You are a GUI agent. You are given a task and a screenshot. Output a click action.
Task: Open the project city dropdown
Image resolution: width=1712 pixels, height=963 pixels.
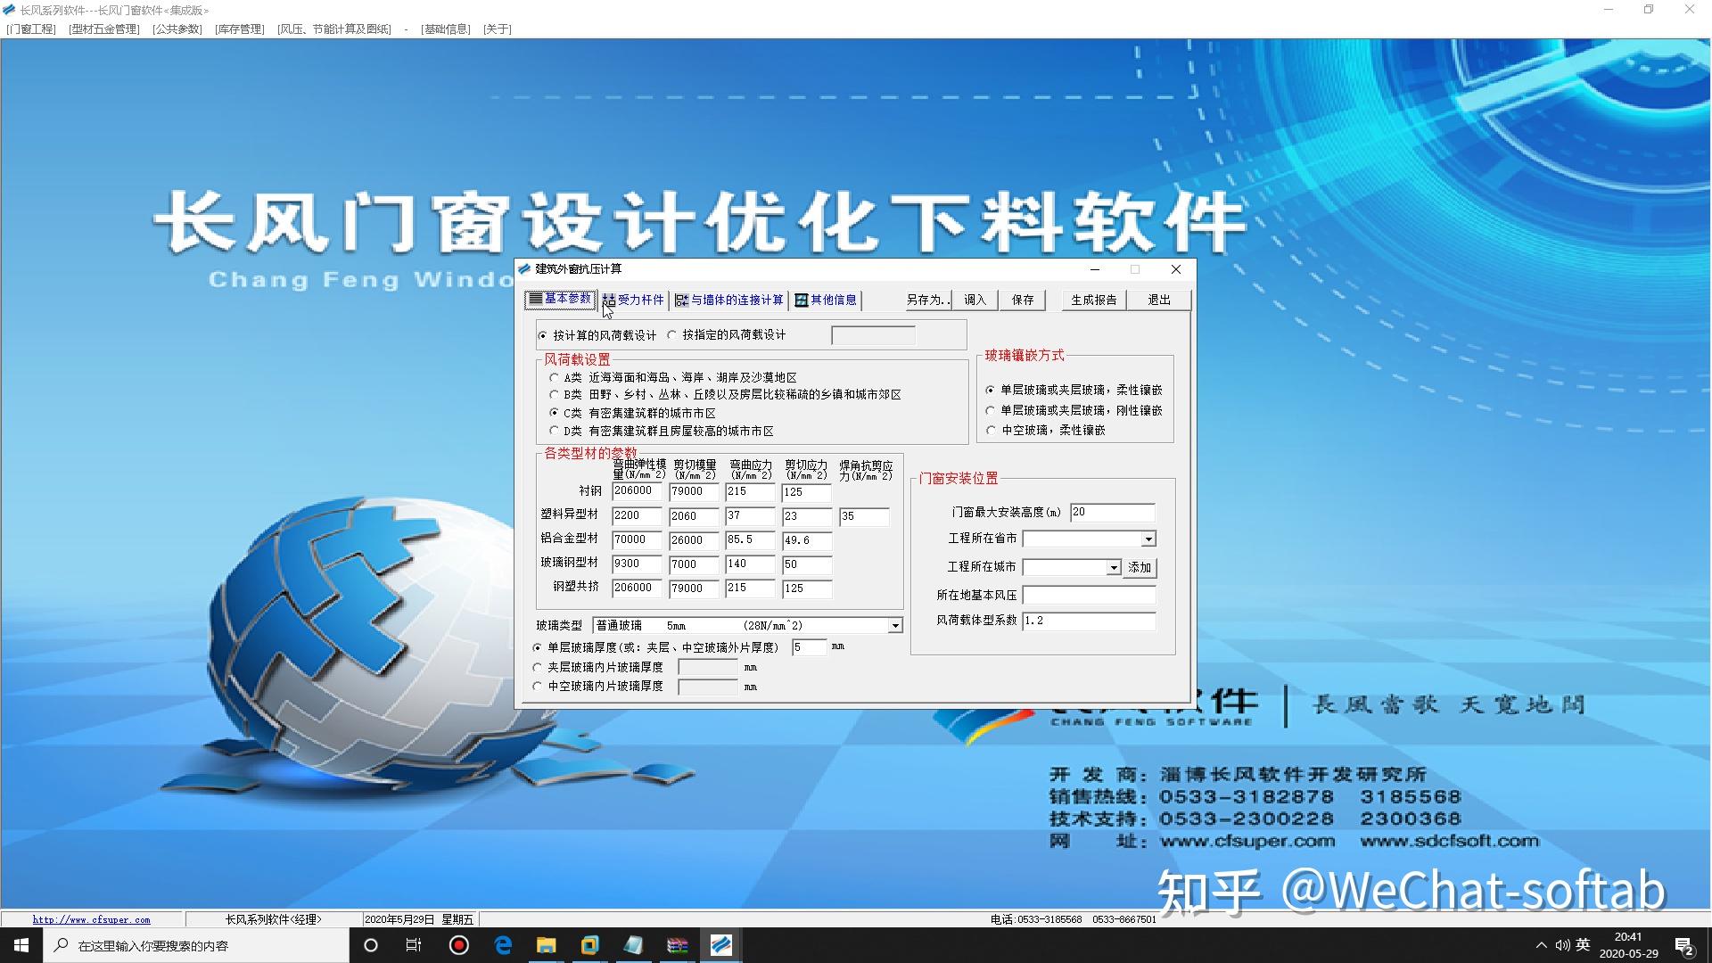tap(1113, 568)
